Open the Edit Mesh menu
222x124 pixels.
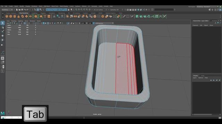point(47,6)
